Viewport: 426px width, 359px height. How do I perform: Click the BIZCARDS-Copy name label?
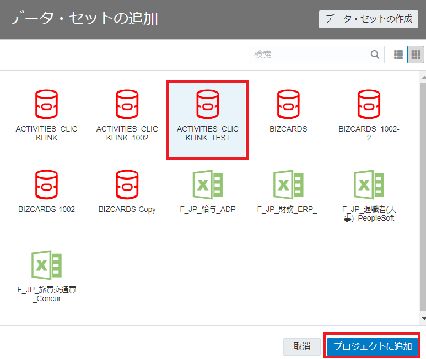tap(127, 209)
